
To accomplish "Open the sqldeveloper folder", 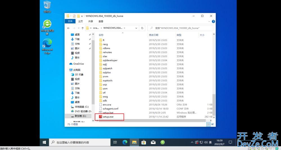I will [110, 60].
